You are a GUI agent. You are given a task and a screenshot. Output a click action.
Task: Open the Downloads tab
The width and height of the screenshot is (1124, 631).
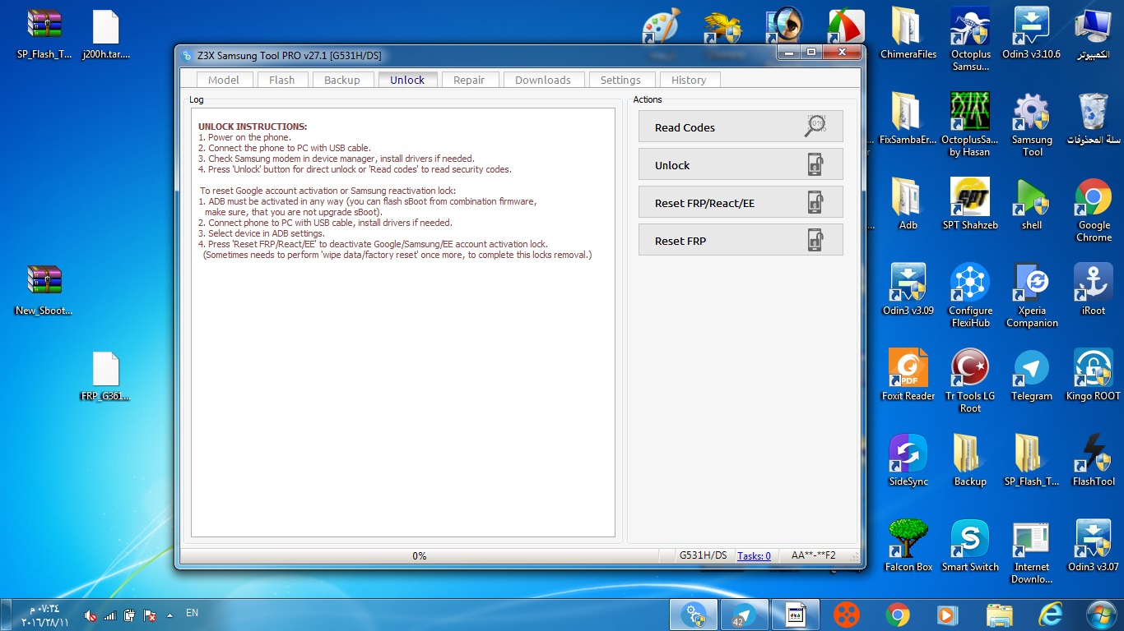(x=543, y=80)
